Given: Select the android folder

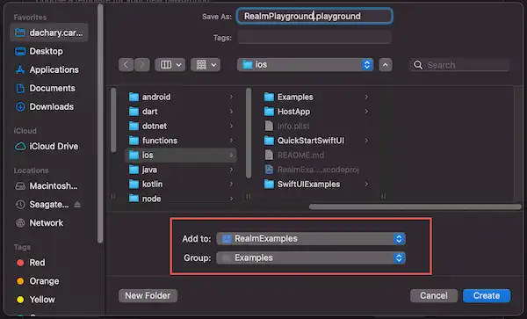Looking at the screenshot, I should (181, 97).
